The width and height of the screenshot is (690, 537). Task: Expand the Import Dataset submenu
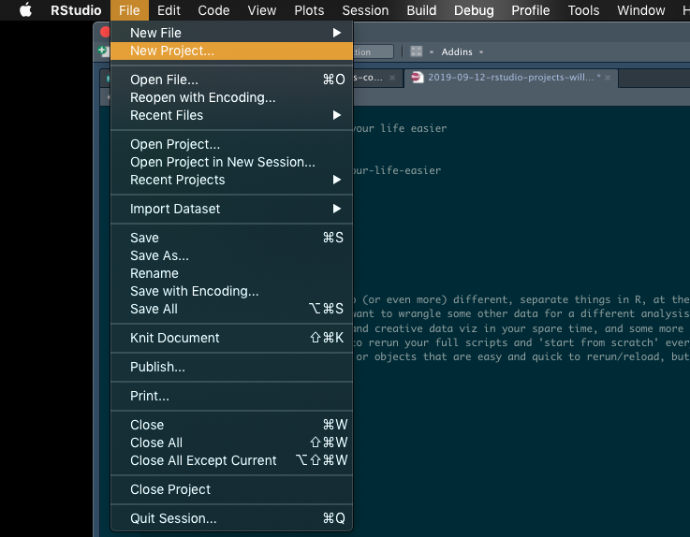pyautogui.click(x=231, y=209)
